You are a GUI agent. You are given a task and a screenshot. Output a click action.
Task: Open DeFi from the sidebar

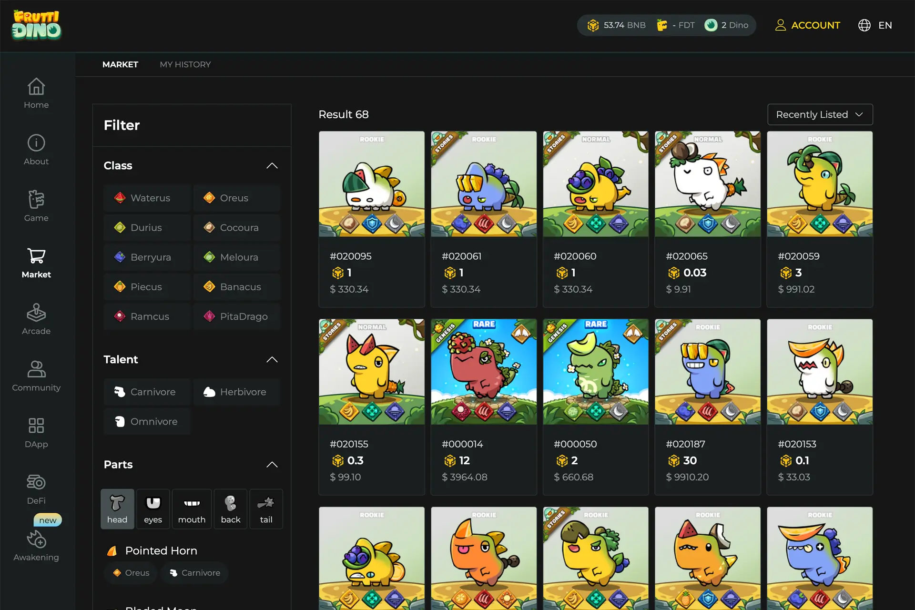pyautogui.click(x=36, y=489)
